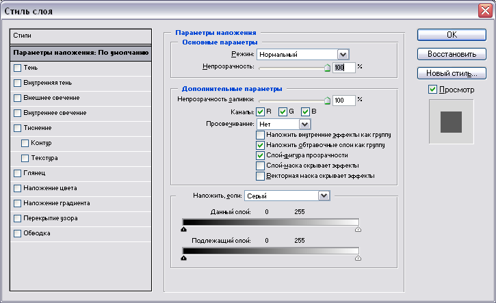Click Подлежащий слой black point marker
This screenshot has height=303, width=496.
pos(184,258)
